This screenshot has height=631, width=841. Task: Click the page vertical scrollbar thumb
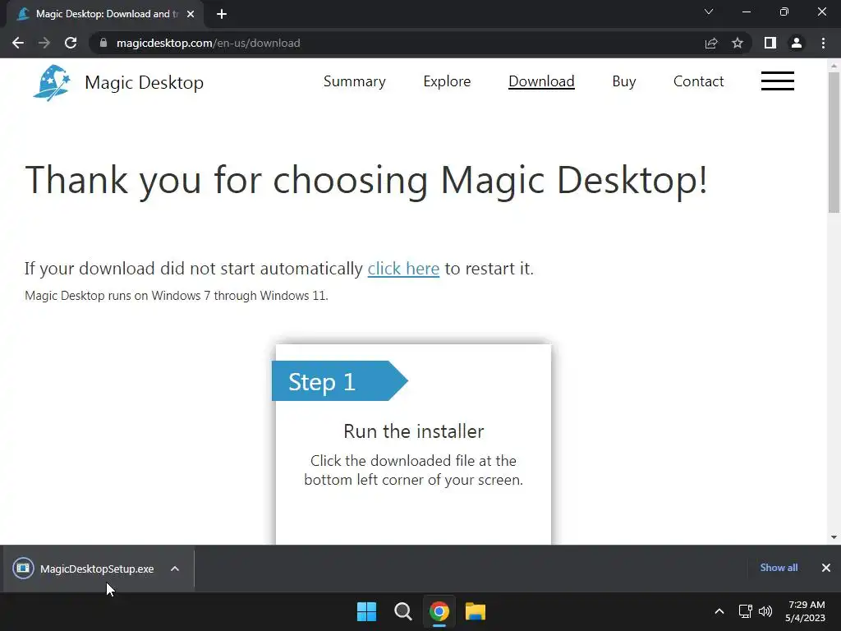tap(834, 142)
